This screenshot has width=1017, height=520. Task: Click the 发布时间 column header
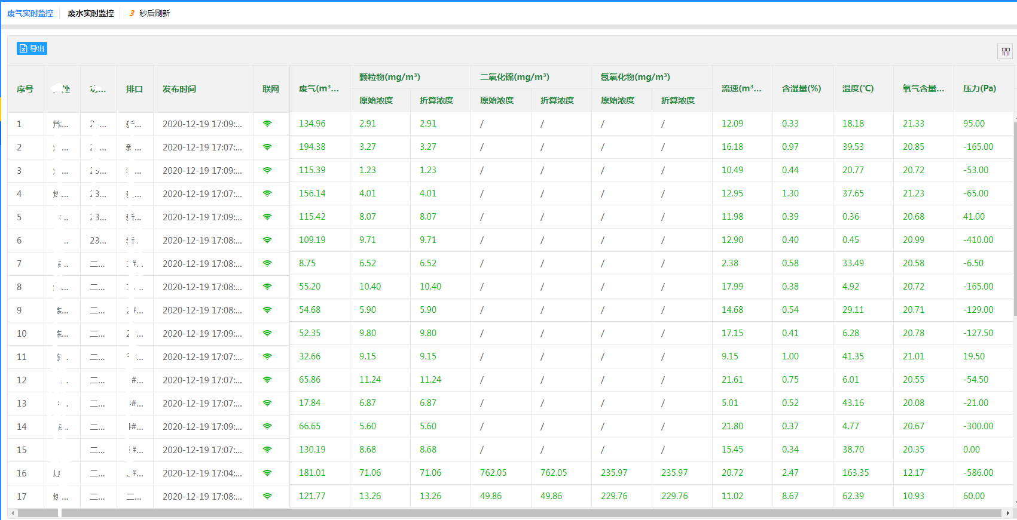click(179, 89)
